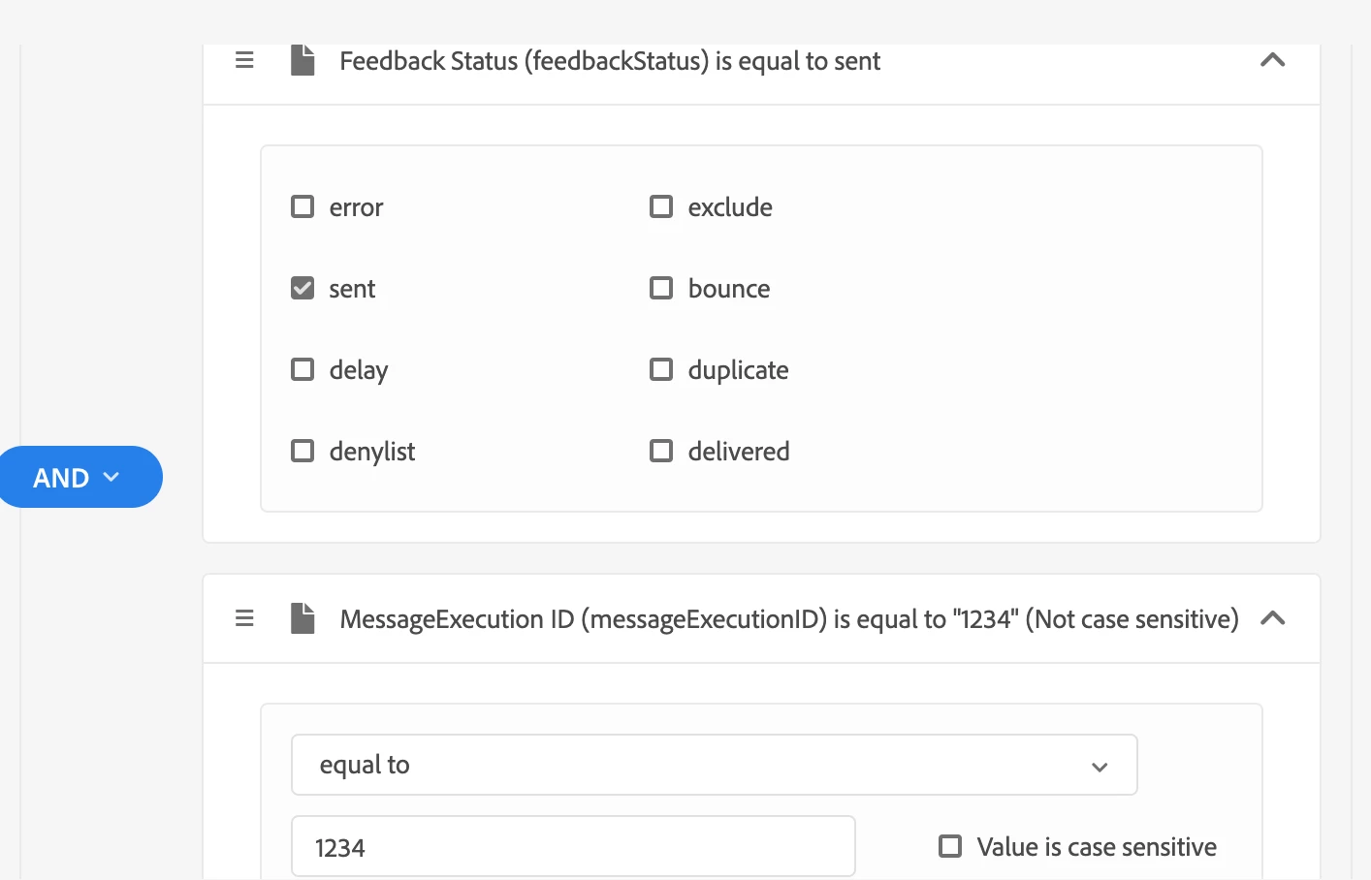Tick the denylist checkbox

pos(303,451)
